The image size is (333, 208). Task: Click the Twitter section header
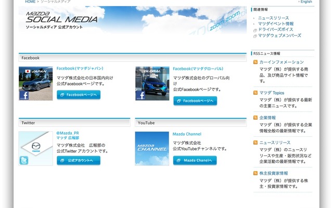click(74, 123)
